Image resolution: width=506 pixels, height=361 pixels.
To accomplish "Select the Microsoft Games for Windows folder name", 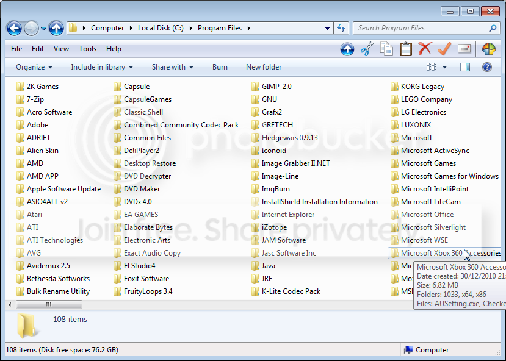I will (450, 176).
